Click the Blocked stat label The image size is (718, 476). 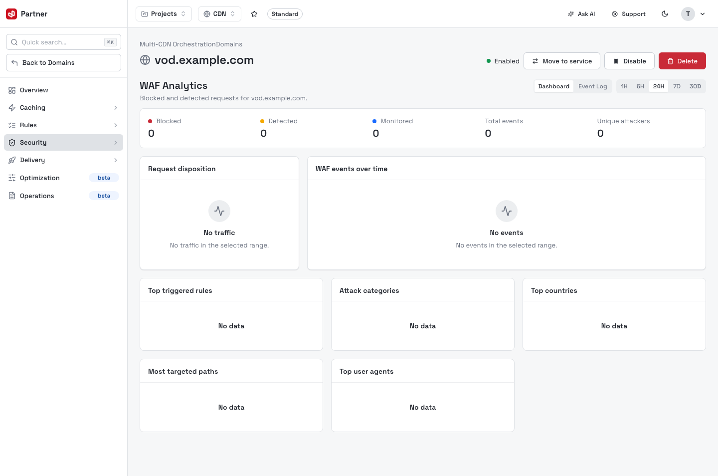tap(169, 121)
